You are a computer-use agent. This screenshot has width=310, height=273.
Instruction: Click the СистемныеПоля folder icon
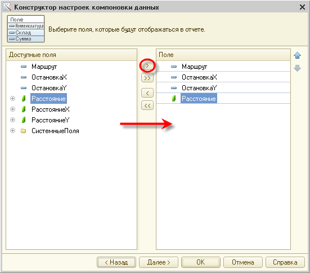click(23, 131)
